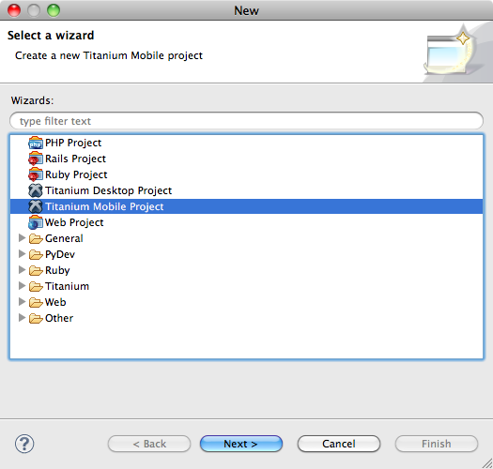The image size is (493, 469).
Task: Select the Titanium Desktop Project entry
Action: [246, 190]
